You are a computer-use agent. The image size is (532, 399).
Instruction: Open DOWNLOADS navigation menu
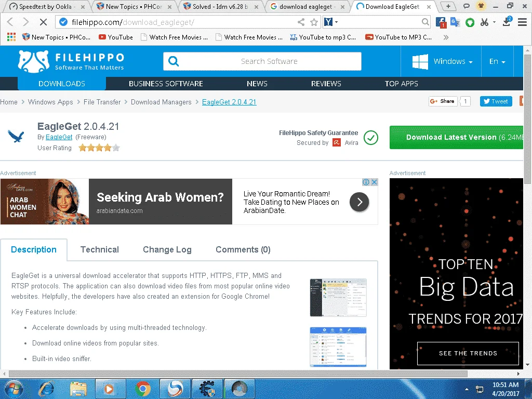click(62, 84)
